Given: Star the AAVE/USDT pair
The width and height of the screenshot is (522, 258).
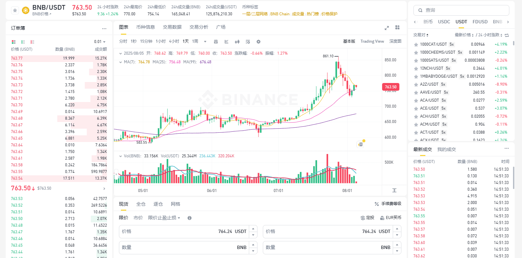Looking at the screenshot, I should click(416, 92).
